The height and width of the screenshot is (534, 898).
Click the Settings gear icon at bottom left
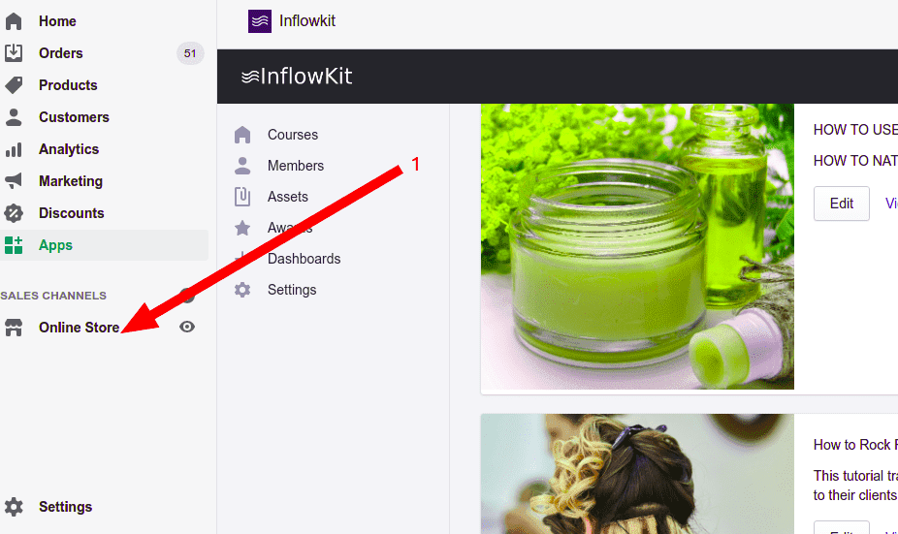pyautogui.click(x=14, y=507)
